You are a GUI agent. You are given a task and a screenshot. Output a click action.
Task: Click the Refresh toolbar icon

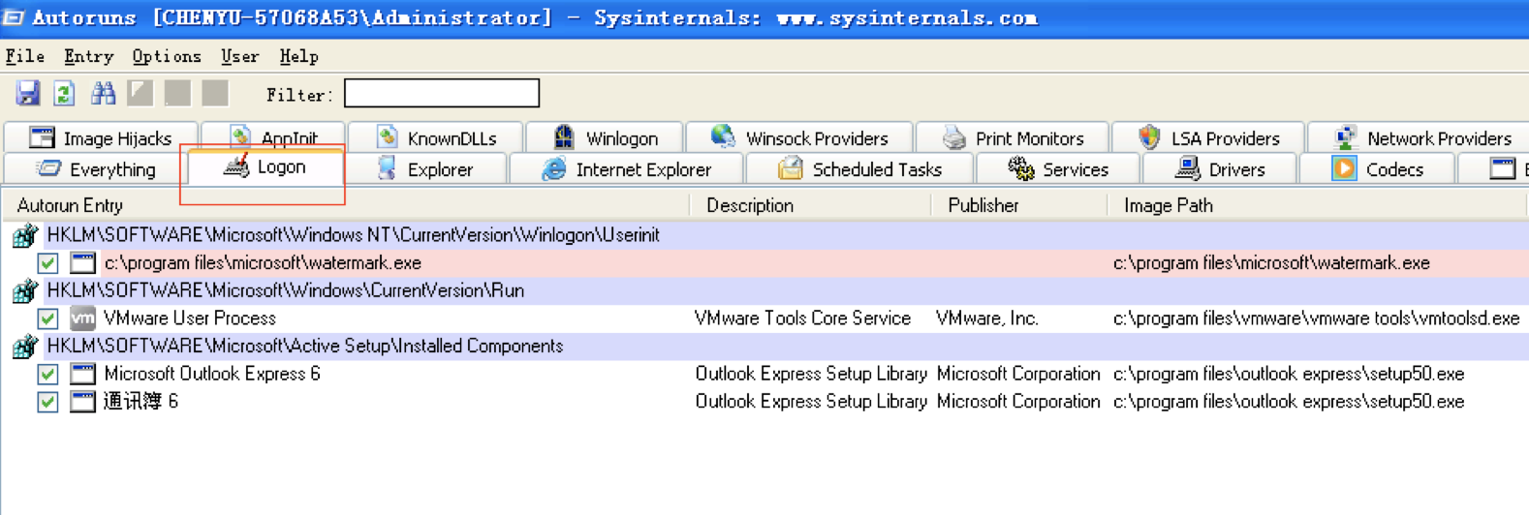(64, 94)
